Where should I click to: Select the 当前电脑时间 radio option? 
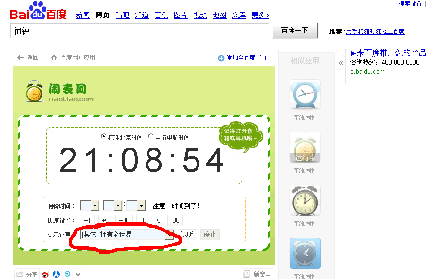pos(150,136)
